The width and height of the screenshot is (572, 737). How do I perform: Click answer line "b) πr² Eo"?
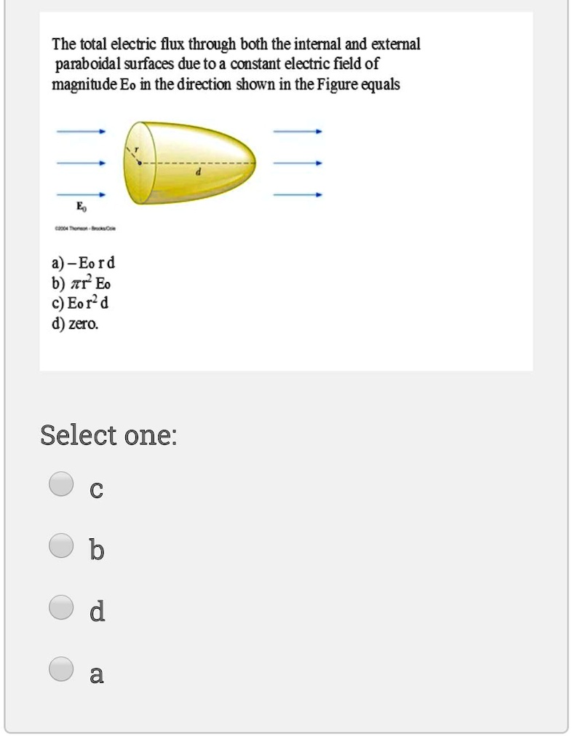(x=82, y=283)
